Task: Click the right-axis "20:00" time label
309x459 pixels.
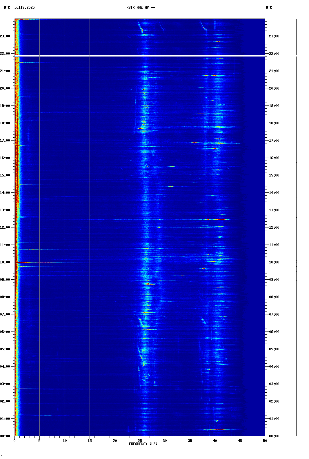Action: [274, 88]
